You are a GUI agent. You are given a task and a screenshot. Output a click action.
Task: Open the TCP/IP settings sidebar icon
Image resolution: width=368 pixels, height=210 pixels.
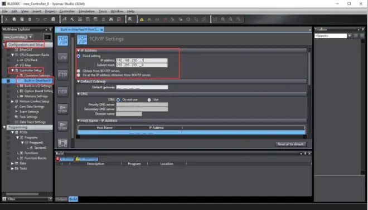point(62,40)
